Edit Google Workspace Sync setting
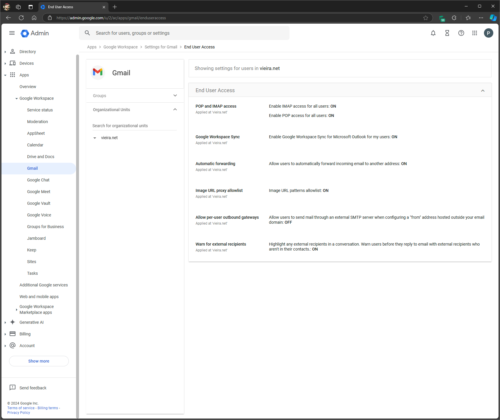The image size is (500, 420). click(340, 139)
